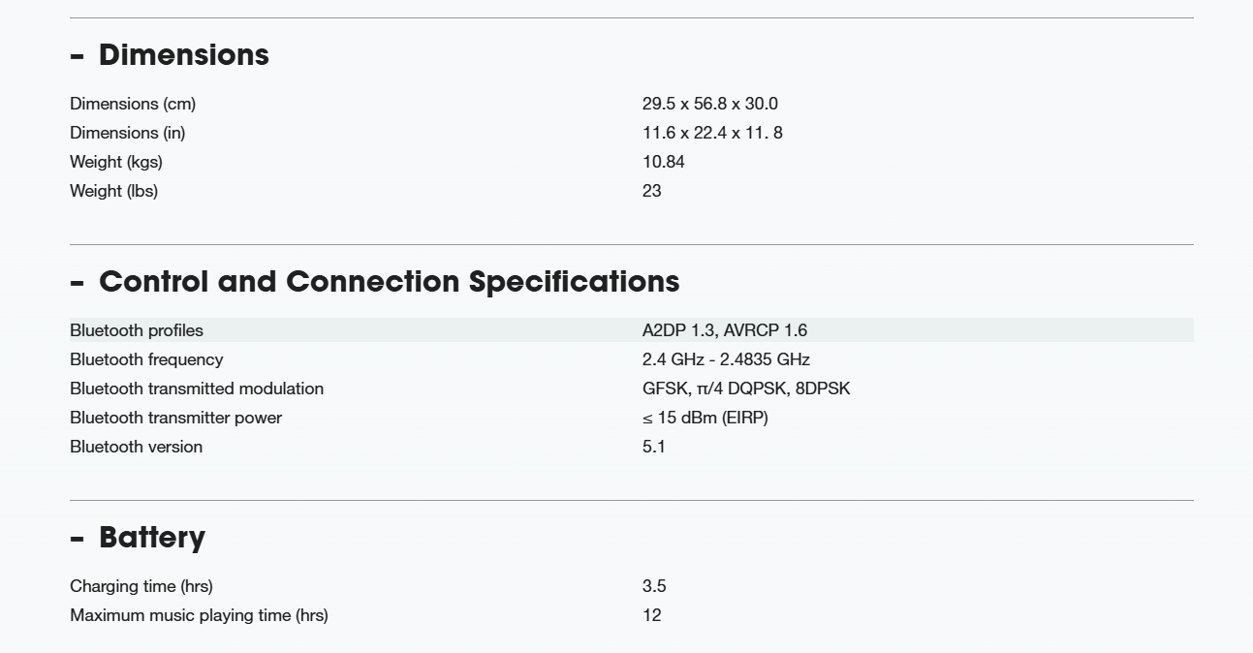Click the Weight (kgs) value 10.84
This screenshot has width=1253, height=653.
click(x=664, y=162)
